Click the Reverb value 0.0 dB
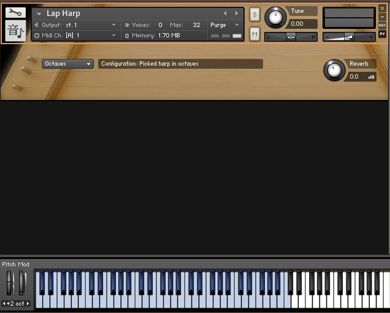This screenshot has width=390, height=313. coord(361,77)
